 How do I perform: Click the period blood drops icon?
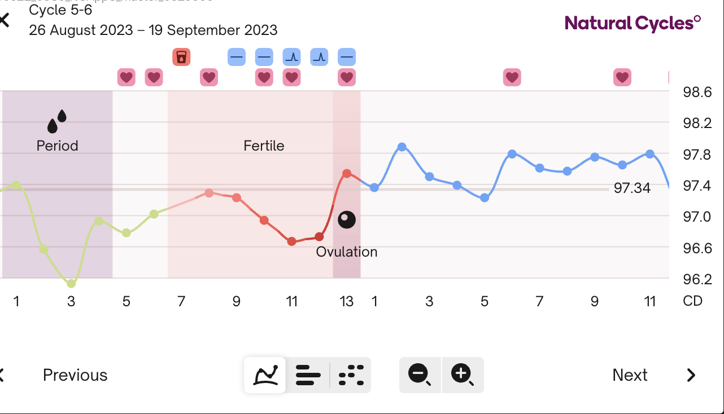(57, 121)
